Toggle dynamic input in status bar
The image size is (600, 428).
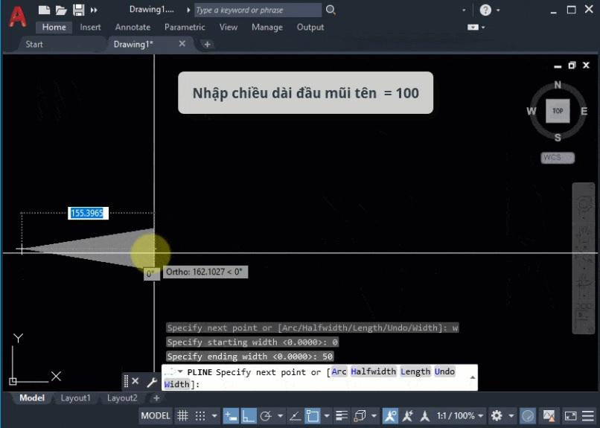pos(231,415)
